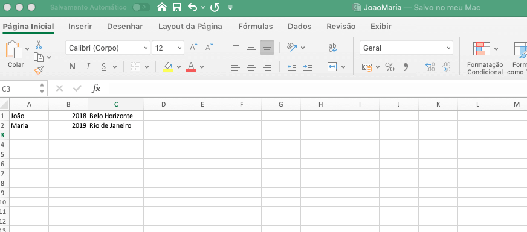
Task: Expand the copy options dropdown arrow
Action: [x=49, y=57]
